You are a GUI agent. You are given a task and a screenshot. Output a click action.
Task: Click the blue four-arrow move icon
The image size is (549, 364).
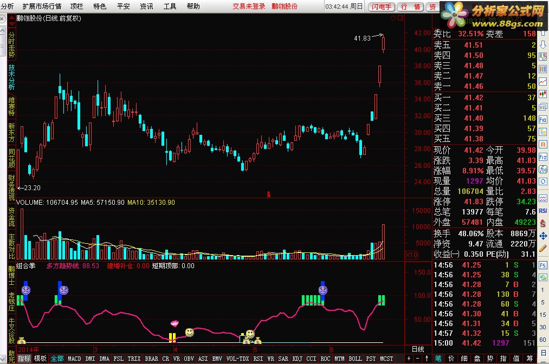542,236
